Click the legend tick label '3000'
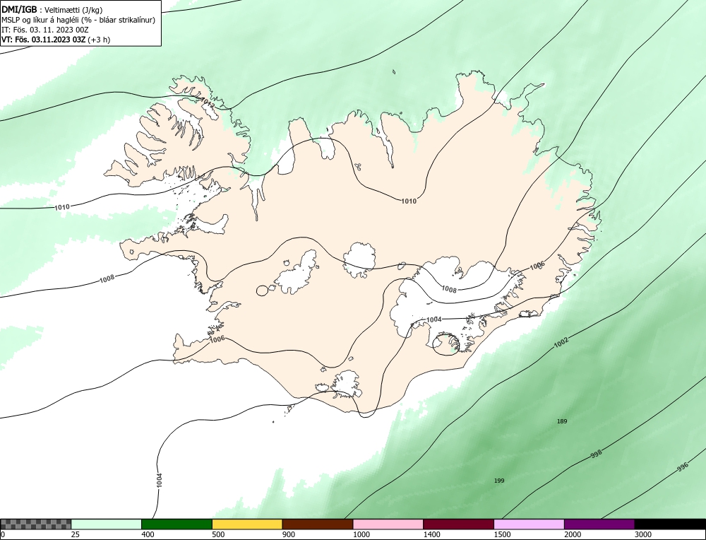 643,534
